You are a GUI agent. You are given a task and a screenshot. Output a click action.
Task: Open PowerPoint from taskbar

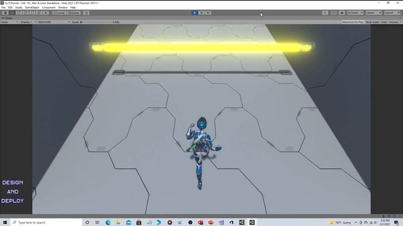(x=211, y=222)
